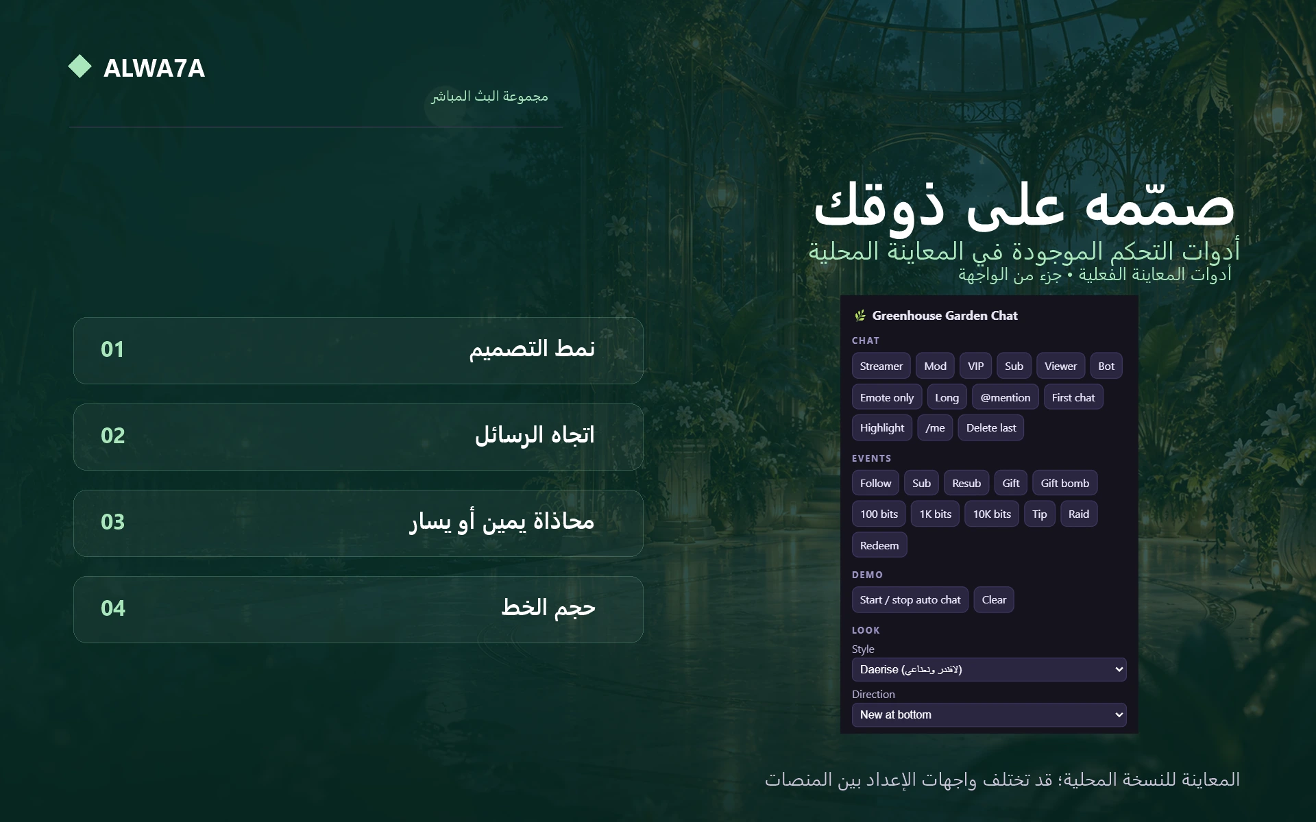Select card 03 محاذاة يمين أو يسار
The height and width of the screenshot is (822, 1316).
[358, 523]
